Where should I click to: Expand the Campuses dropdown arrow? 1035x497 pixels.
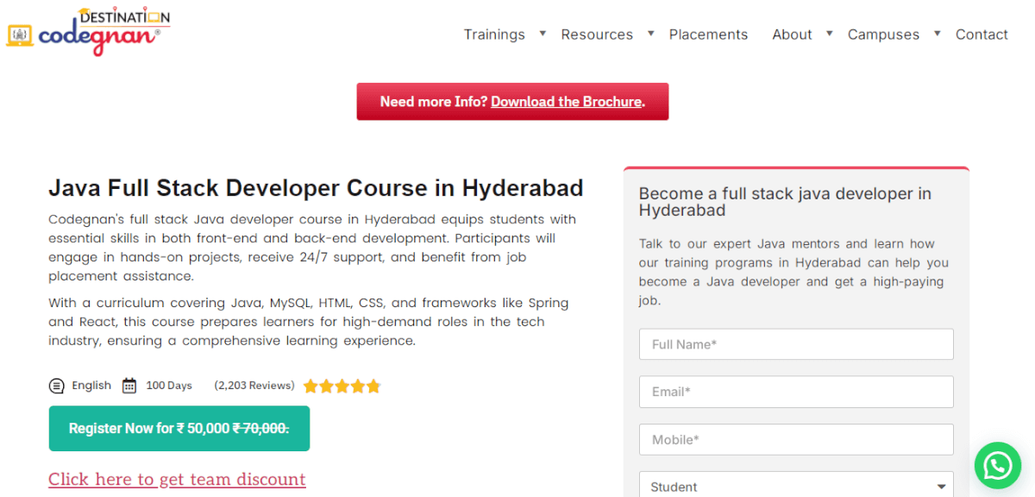936,33
